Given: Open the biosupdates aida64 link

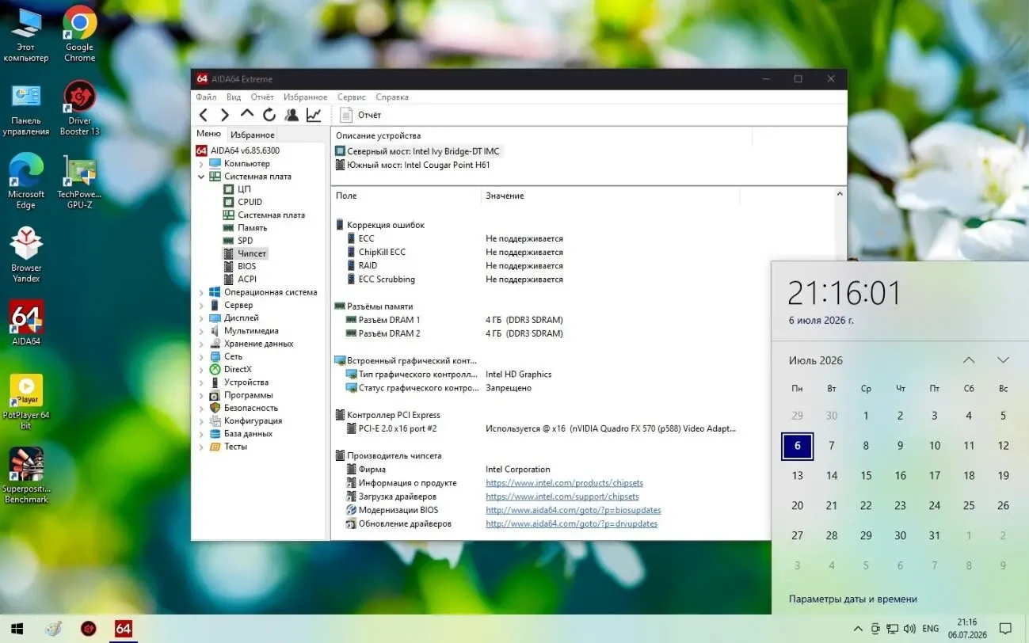Looking at the screenshot, I should coord(574,510).
